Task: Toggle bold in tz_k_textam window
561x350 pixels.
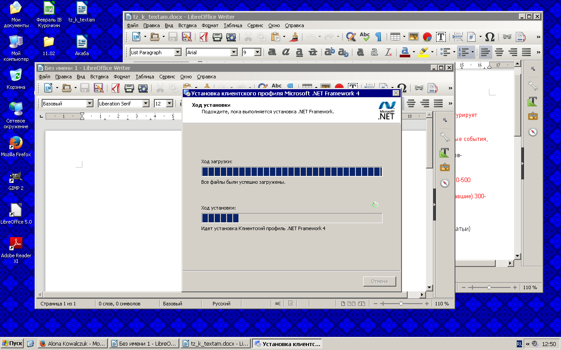Action: pos(272,52)
